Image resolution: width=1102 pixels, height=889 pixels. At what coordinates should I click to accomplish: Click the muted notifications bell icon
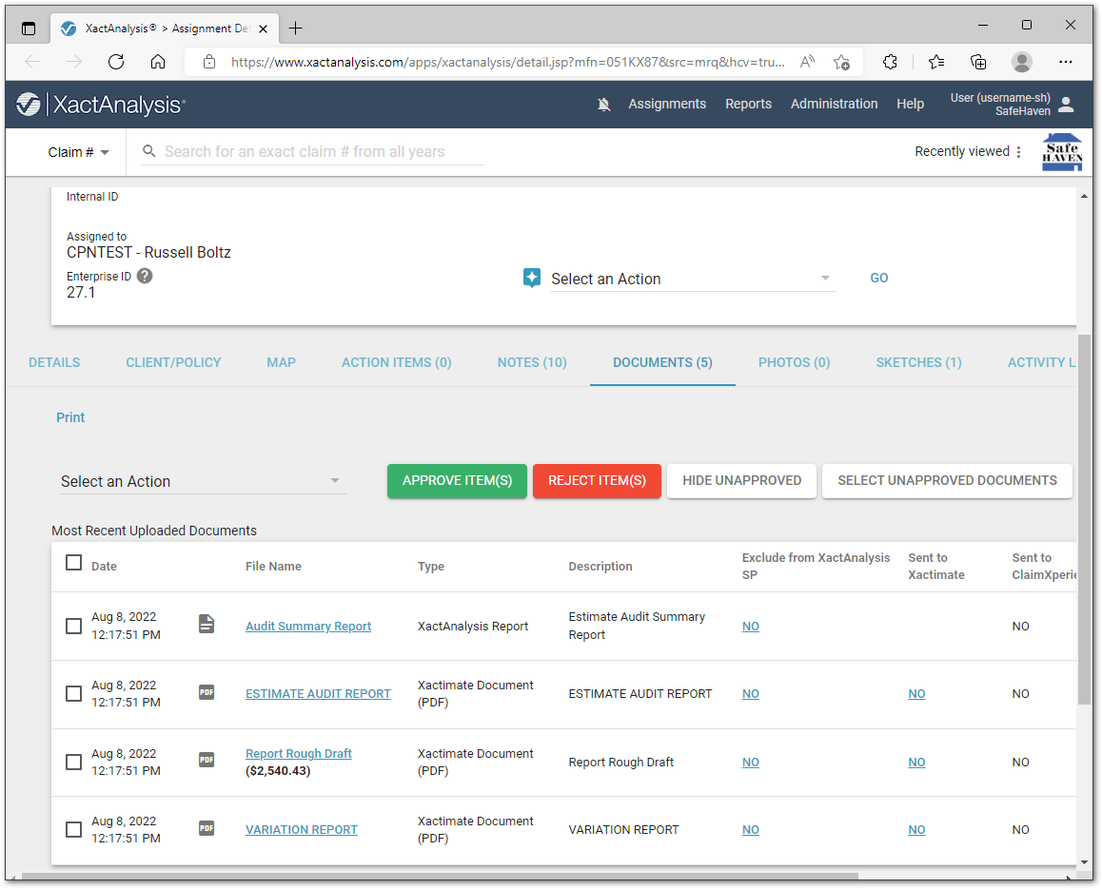(603, 105)
